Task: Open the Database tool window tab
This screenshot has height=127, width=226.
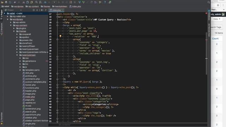Action: click(x=209, y=15)
